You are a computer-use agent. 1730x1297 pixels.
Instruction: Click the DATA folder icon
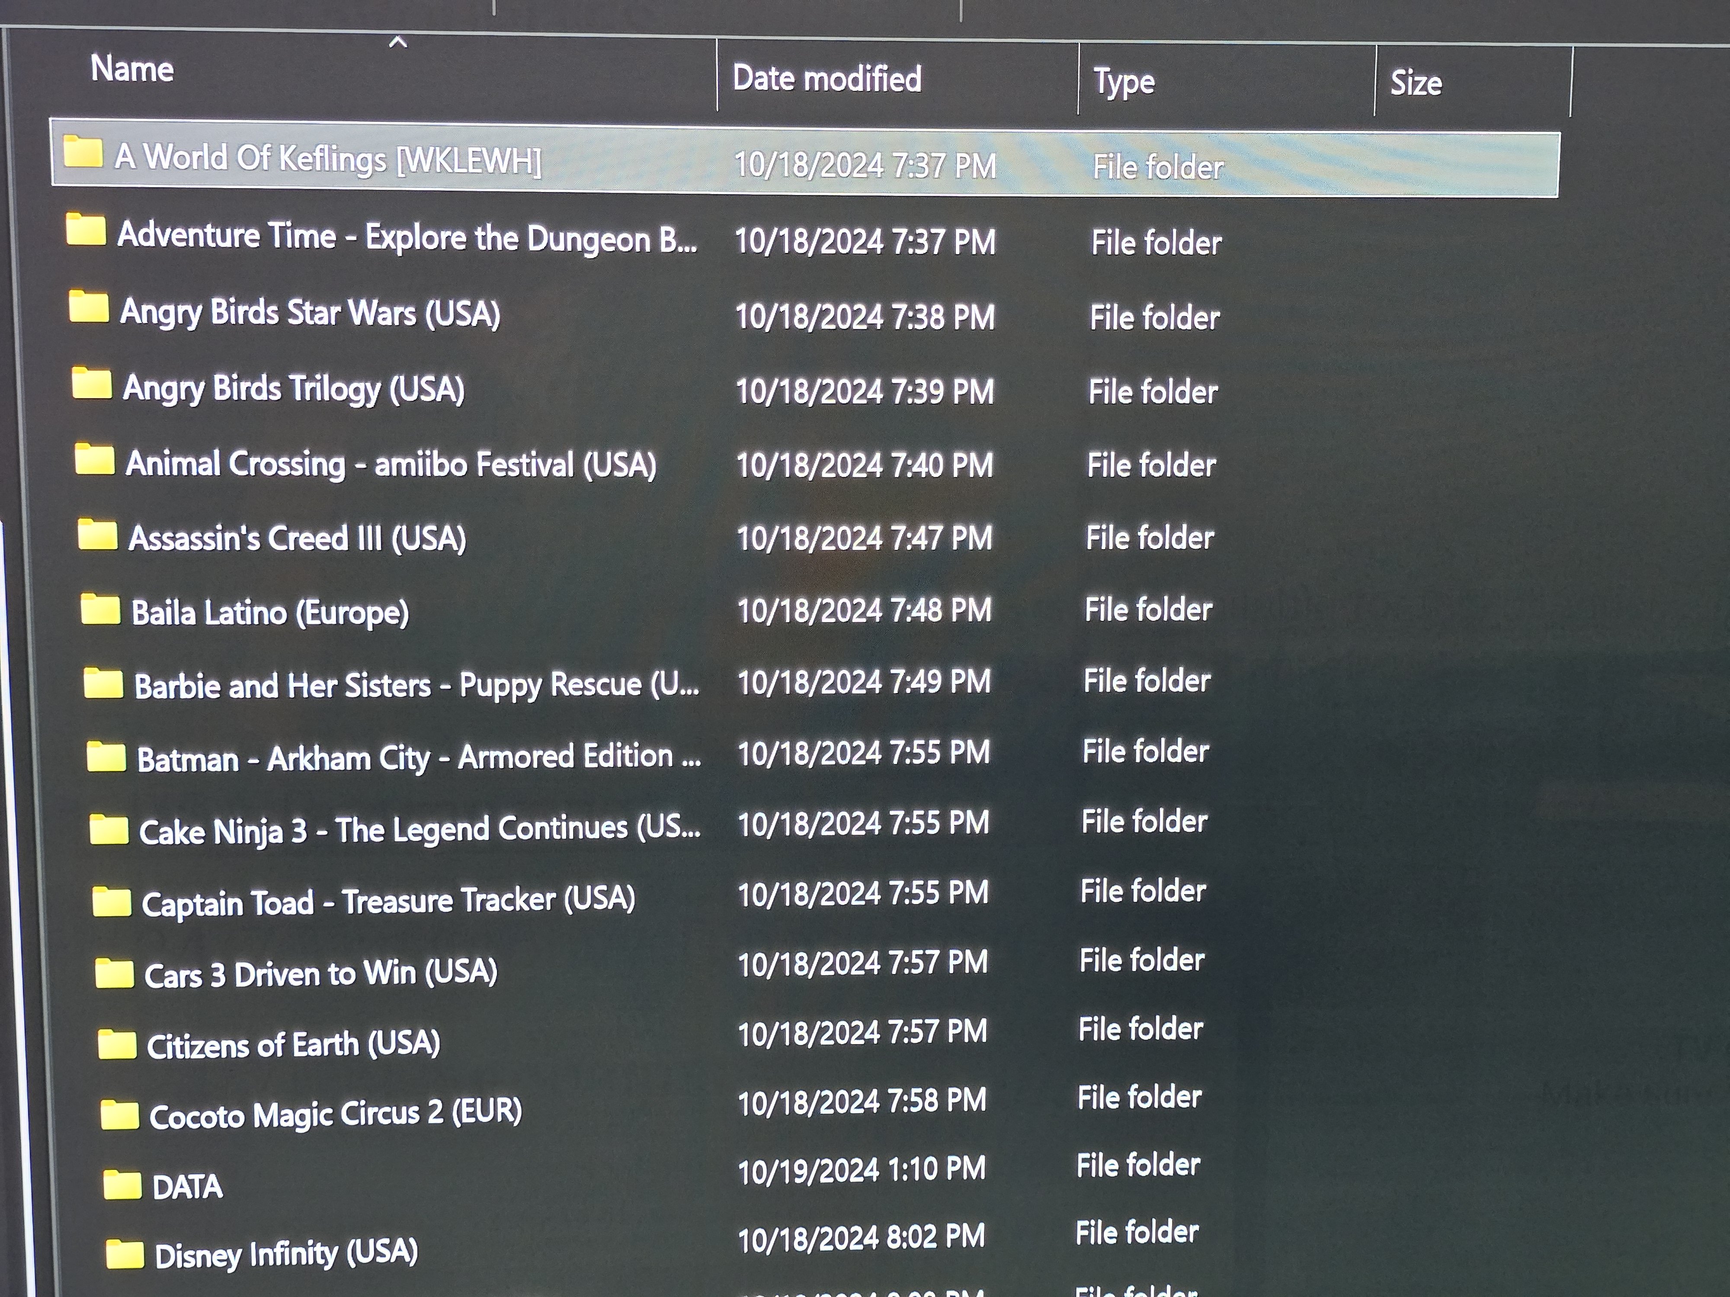pos(122,1185)
